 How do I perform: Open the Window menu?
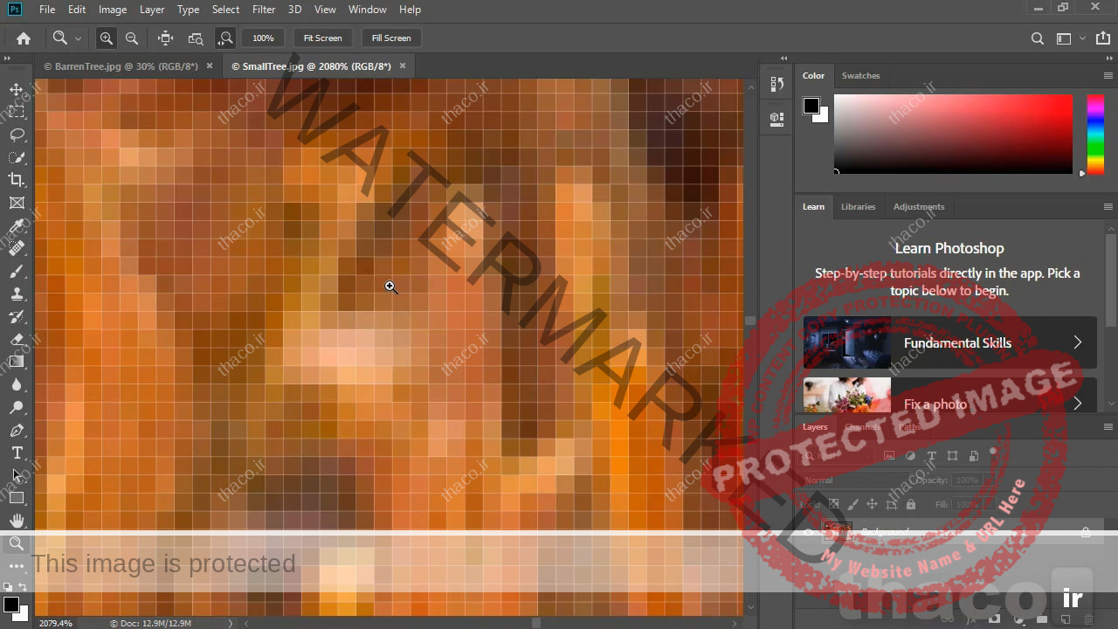coord(367,10)
